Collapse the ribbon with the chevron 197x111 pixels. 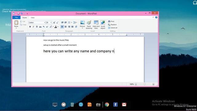click(153, 17)
